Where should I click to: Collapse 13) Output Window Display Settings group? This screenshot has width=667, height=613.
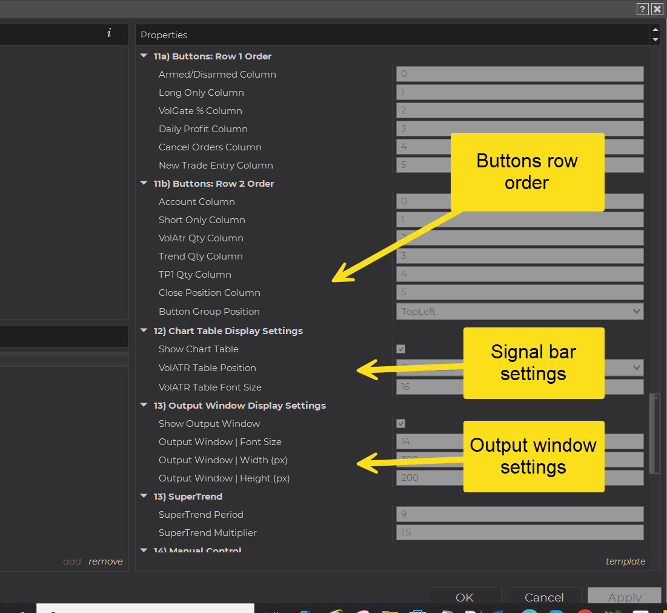[144, 406]
